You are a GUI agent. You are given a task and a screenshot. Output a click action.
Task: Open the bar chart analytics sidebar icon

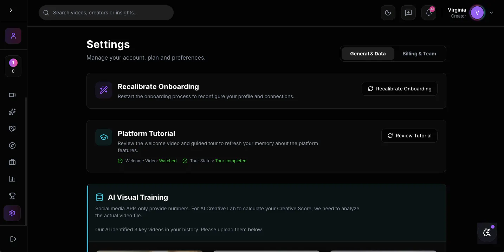[x=12, y=179]
